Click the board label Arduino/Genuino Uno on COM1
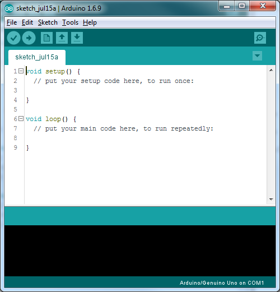This screenshot has width=280, height=292. [222, 282]
